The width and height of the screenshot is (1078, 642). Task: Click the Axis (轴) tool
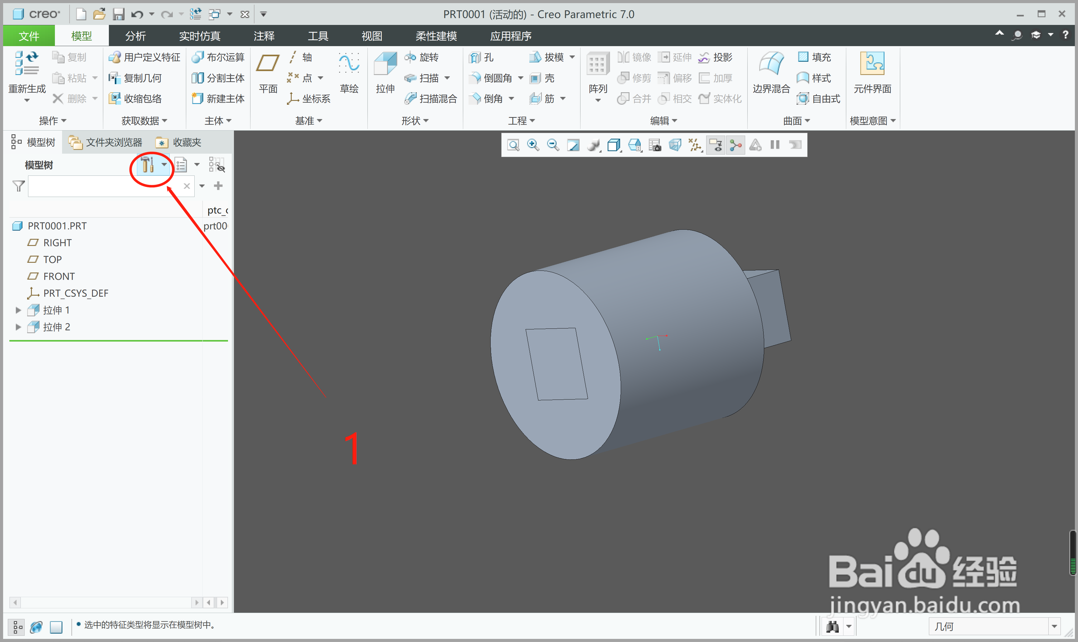tap(300, 57)
